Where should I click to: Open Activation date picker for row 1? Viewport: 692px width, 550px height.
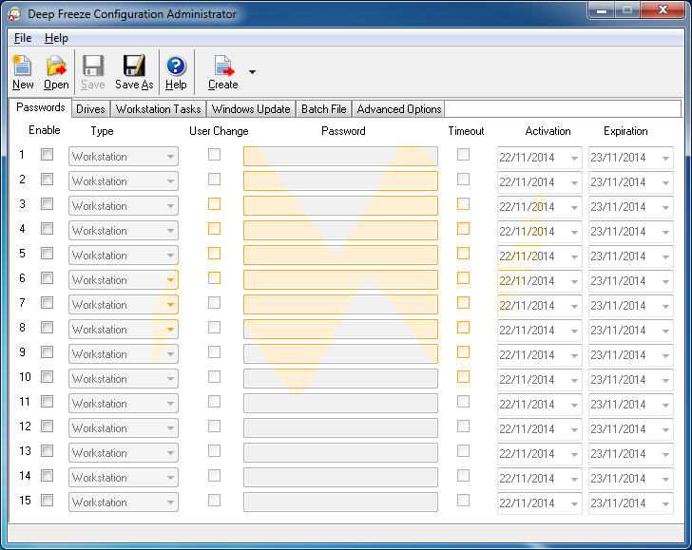click(x=574, y=158)
